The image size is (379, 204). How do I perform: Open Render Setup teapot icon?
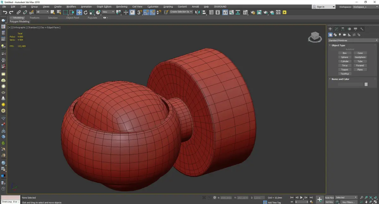click(x=253, y=12)
